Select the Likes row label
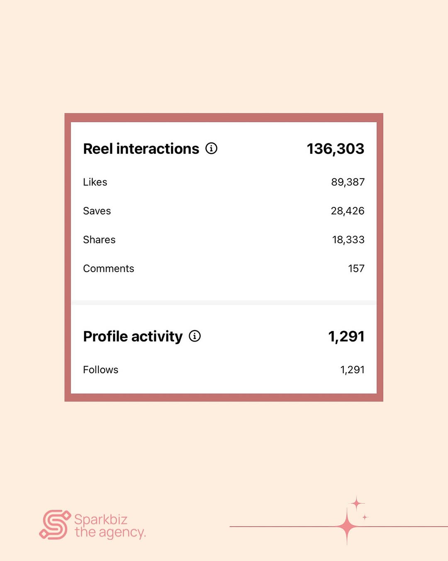The height and width of the screenshot is (561, 448). tap(95, 182)
